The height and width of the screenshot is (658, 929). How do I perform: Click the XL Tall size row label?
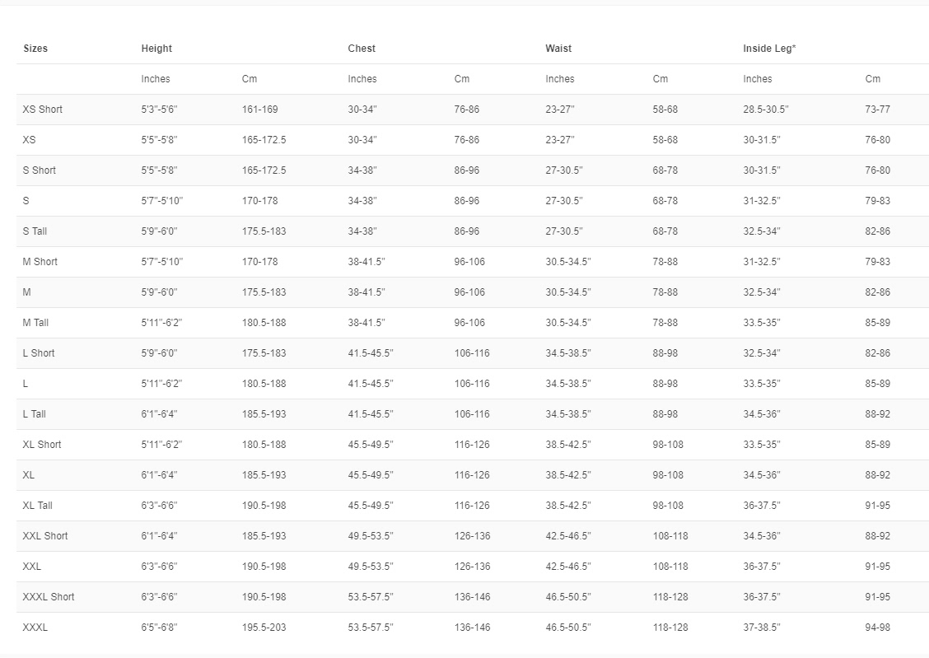[x=38, y=506]
